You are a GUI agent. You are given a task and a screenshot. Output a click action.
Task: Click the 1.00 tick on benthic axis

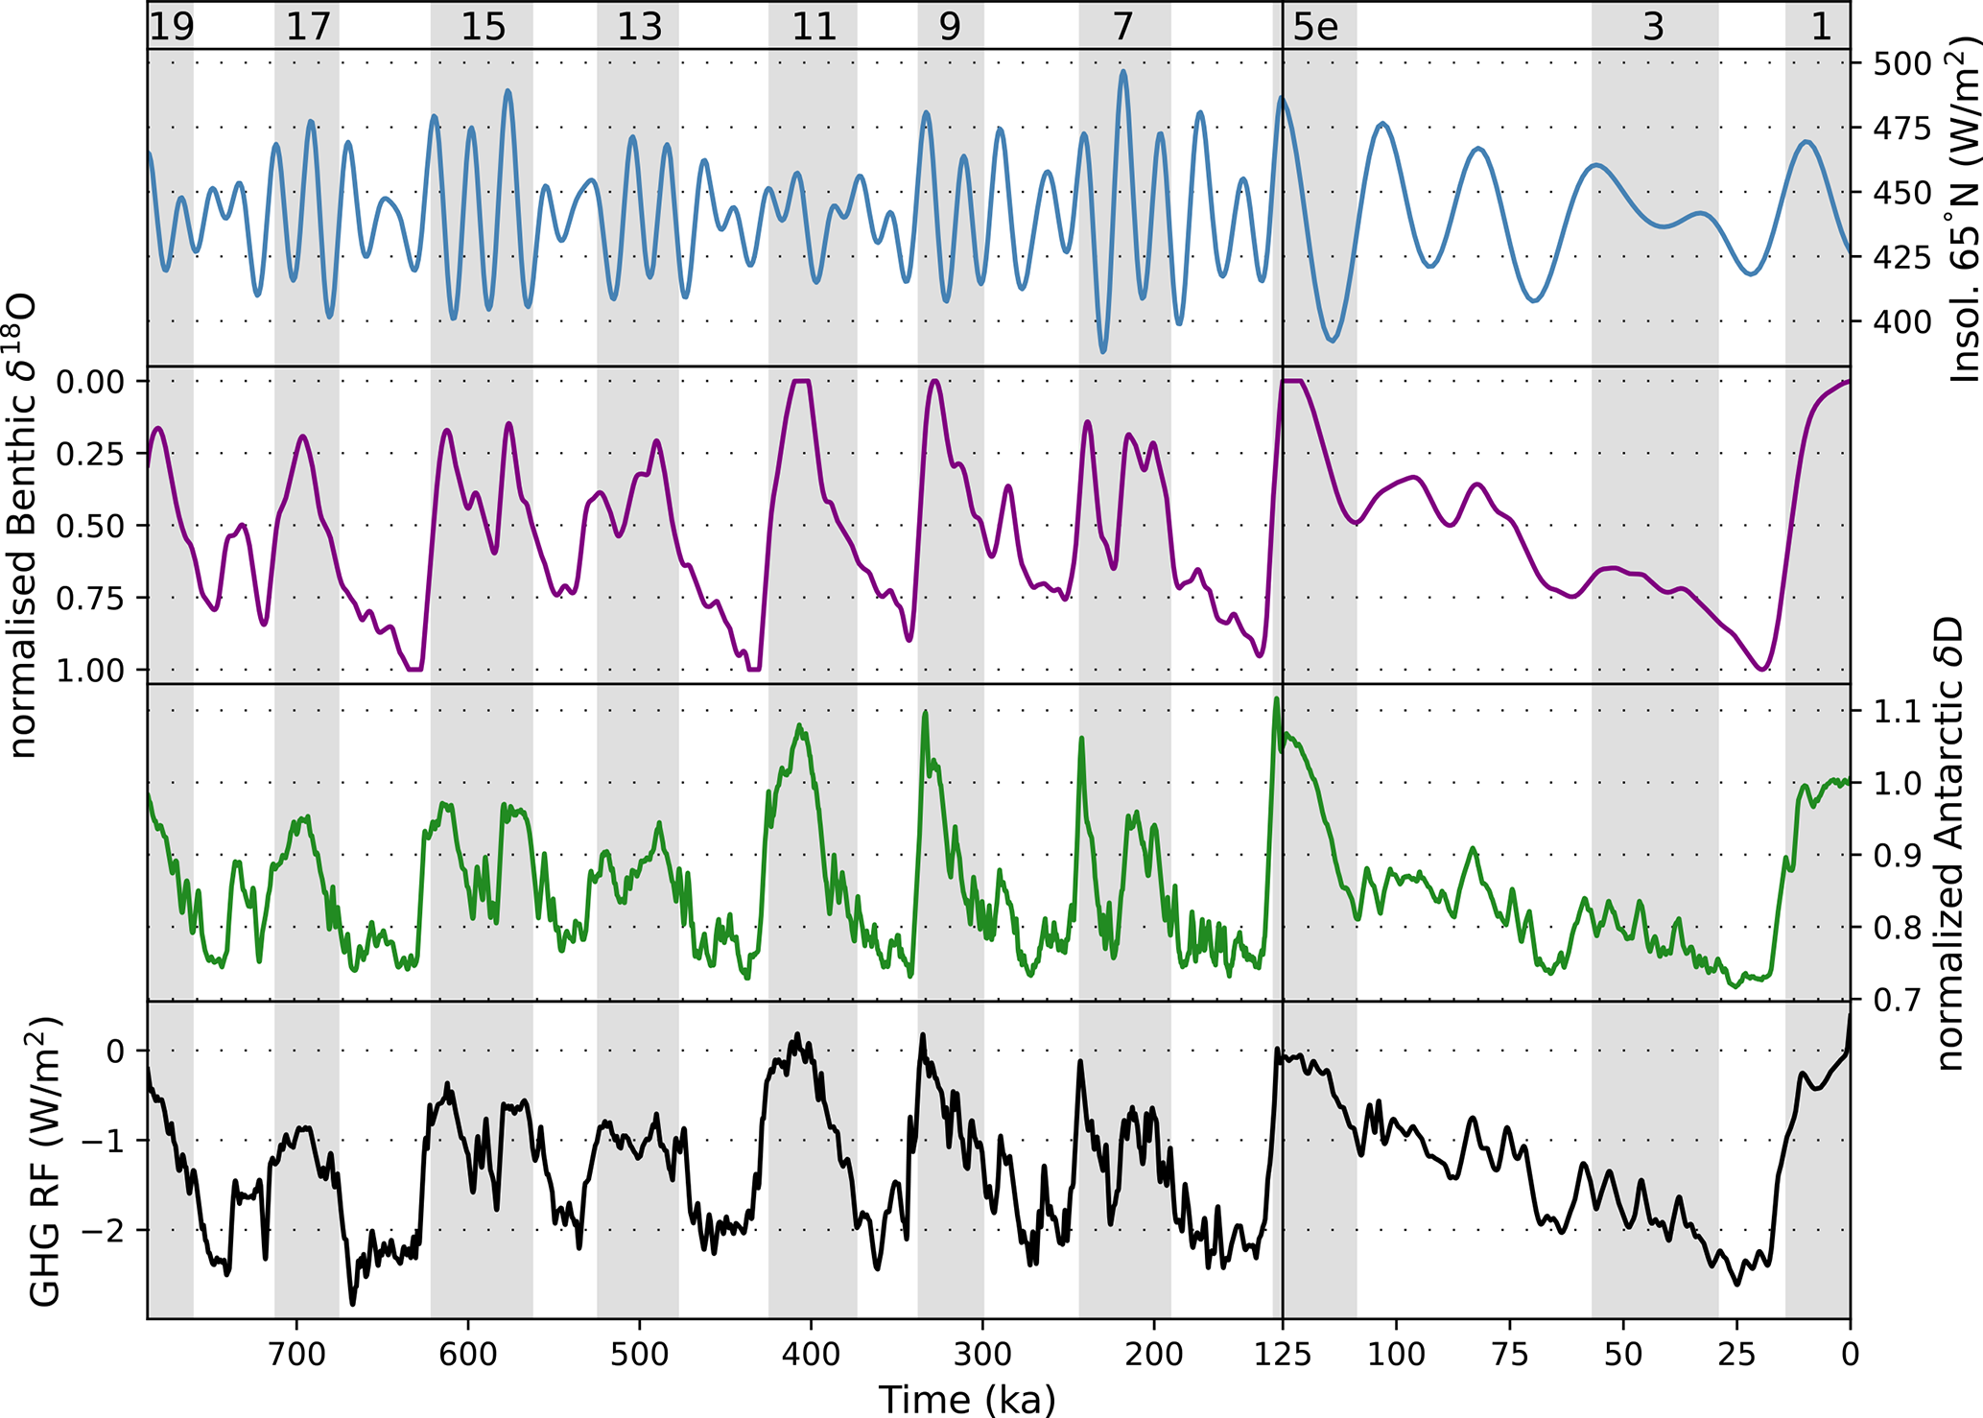[90, 670]
